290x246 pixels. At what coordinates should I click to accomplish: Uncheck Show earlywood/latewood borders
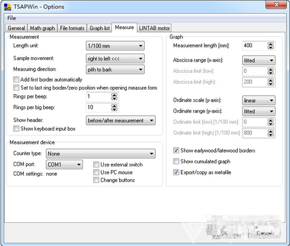click(x=176, y=150)
